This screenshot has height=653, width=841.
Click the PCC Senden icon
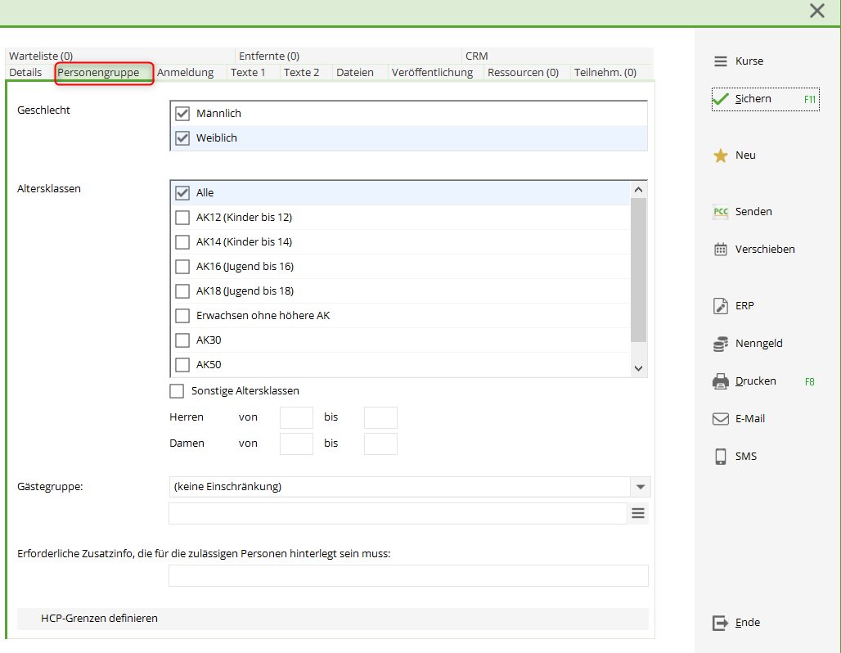coord(721,212)
